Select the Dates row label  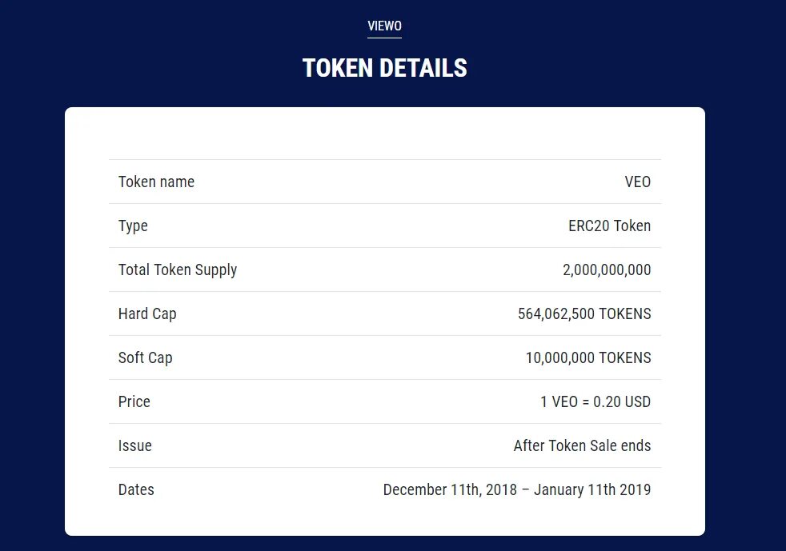pos(136,490)
